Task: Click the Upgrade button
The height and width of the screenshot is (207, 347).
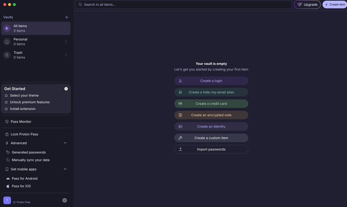Action: pos(307,4)
